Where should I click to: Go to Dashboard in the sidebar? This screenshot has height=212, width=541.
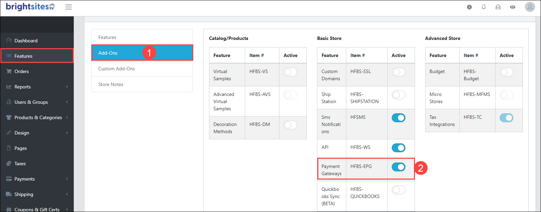[37, 41]
